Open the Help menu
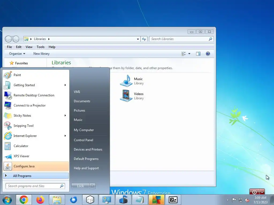The image size is (274, 205). point(52,47)
